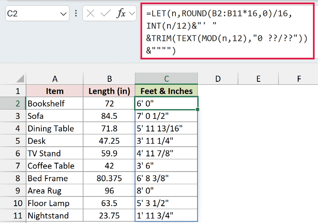318x223 pixels.
Task: Select the Area Rug result 8' 0"
Action: 166,191
